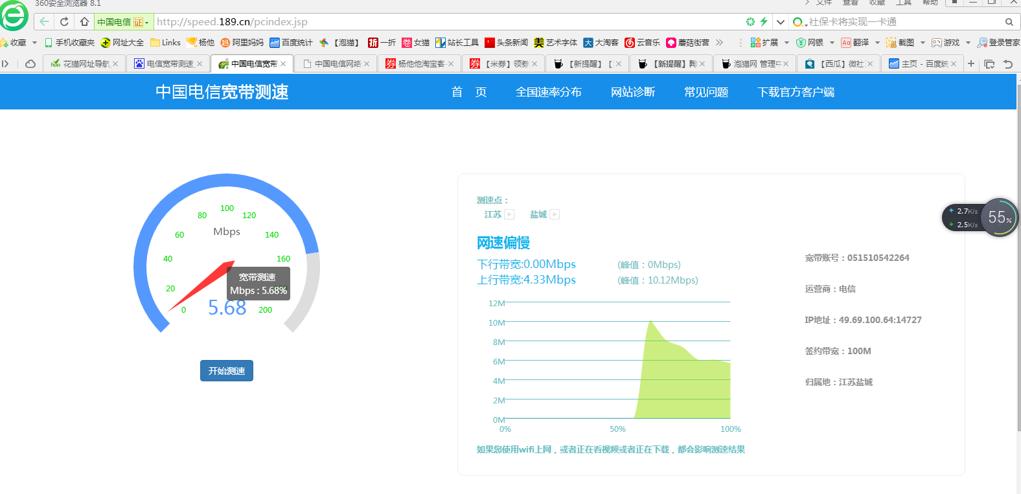The image size is (1021, 494).
Task: Click the tab list window icon
Action: click(x=989, y=63)
